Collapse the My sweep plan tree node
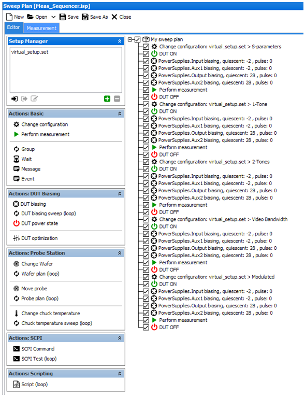Viewport: 305px width, 397px height. [x=130, y=39]
